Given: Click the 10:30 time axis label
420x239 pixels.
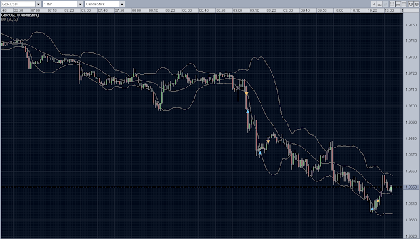Looking at the screenshot, I should click(x=389, y=10).
